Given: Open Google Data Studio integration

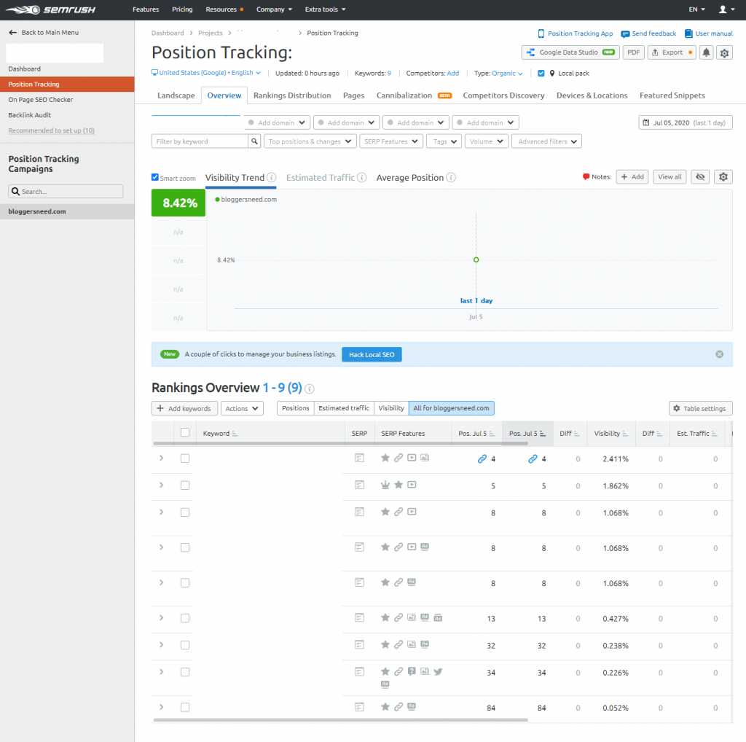Looking at the screenshot, I should [x=570, y=52].
